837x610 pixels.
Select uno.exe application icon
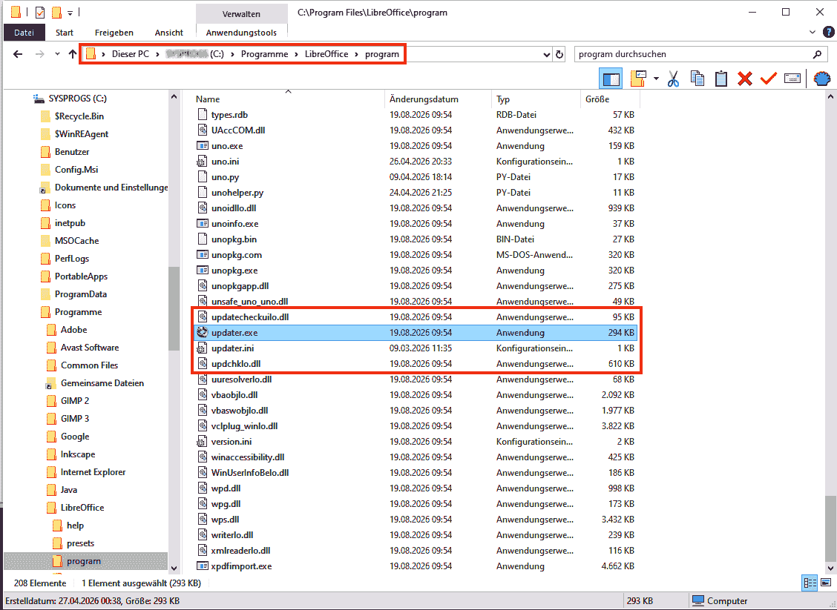coord(203,145)
